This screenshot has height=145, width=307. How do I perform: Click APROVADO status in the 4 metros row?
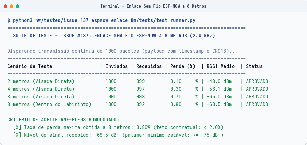coord(257,89)
